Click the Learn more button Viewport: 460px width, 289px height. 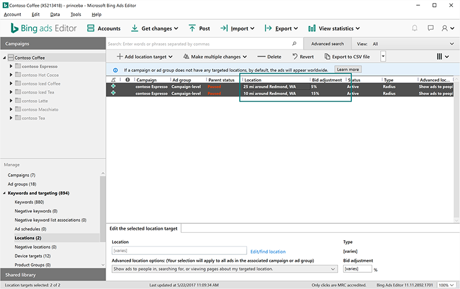(348, 70)
